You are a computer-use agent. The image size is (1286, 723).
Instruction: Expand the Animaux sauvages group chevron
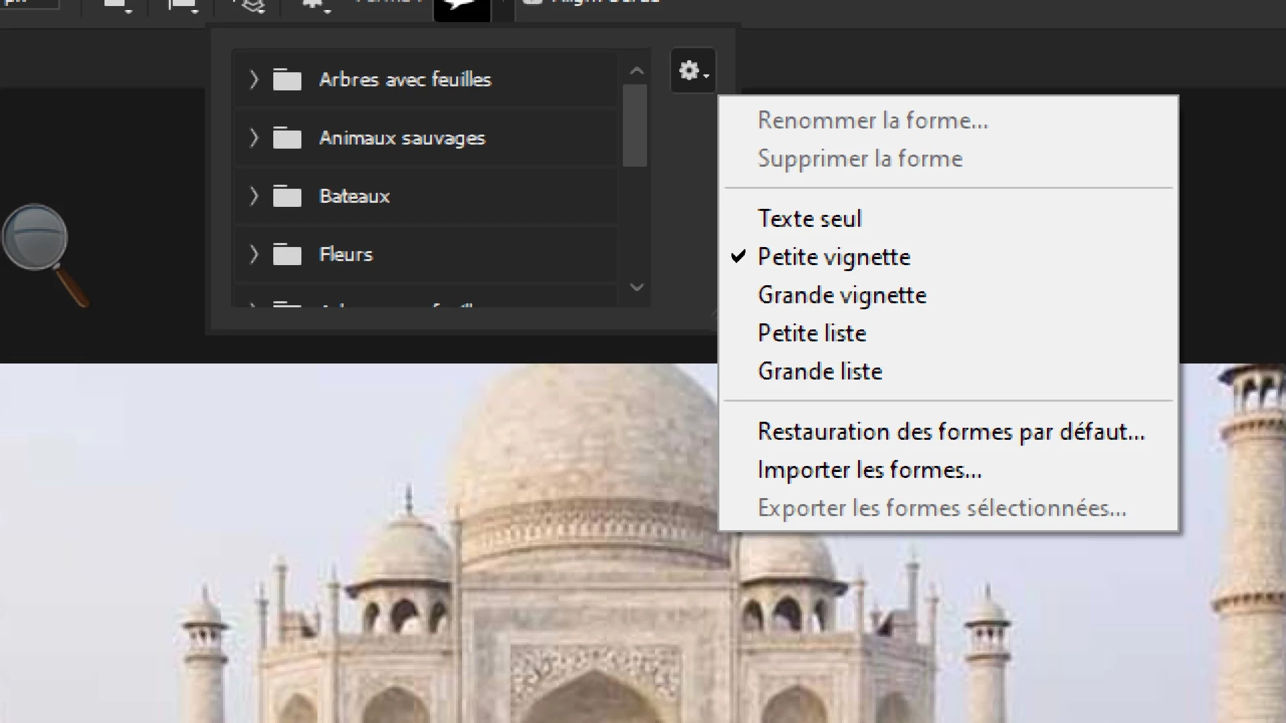254,138
